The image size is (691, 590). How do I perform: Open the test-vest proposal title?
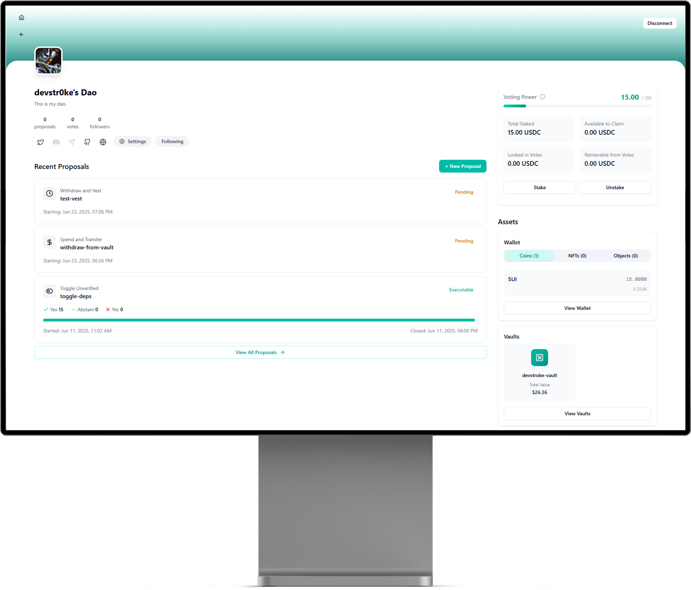pyautogui.click(x=71, y=199)
